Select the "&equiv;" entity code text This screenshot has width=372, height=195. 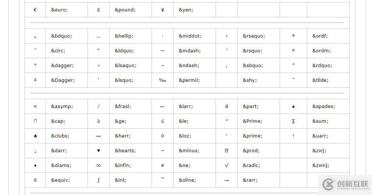coord(60,180)
